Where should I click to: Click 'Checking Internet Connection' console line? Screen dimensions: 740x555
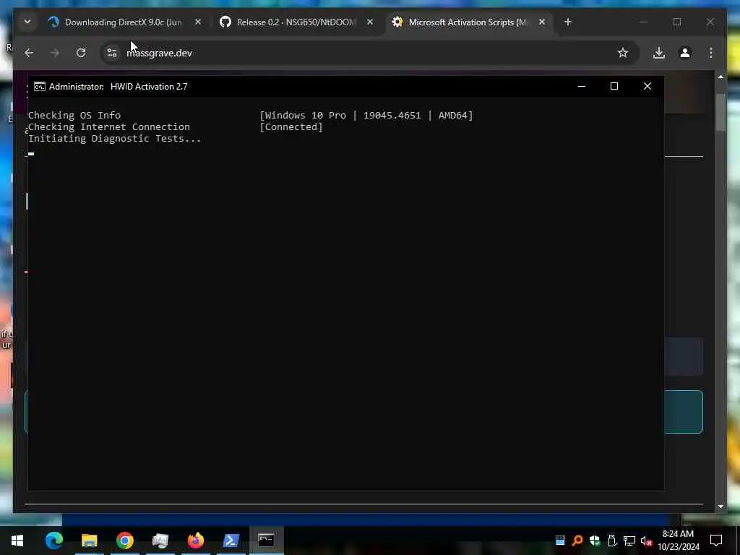(109, 127)
